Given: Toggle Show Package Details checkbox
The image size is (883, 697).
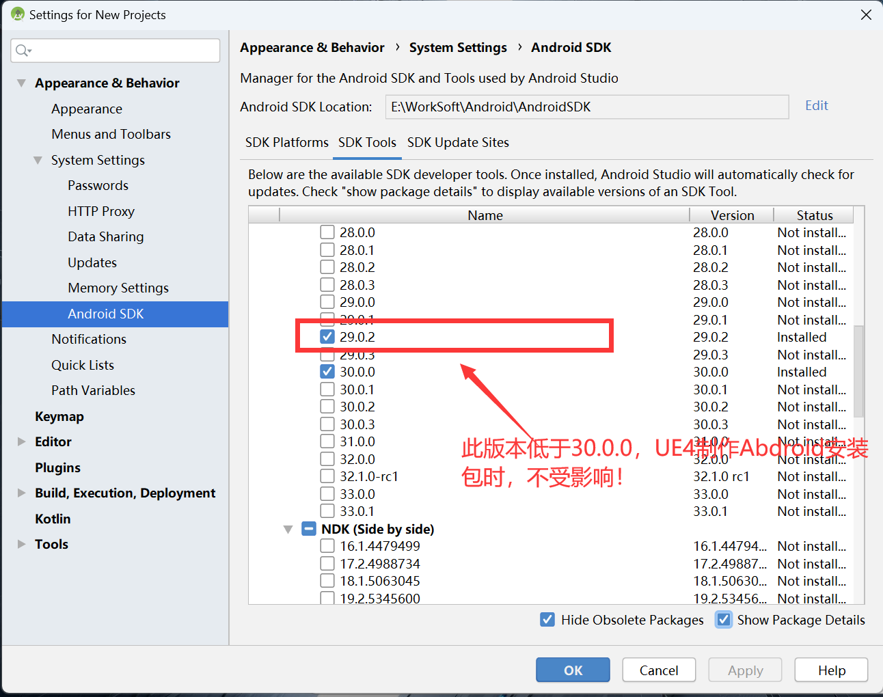Looking at the screenshot, I should [723, 620].
